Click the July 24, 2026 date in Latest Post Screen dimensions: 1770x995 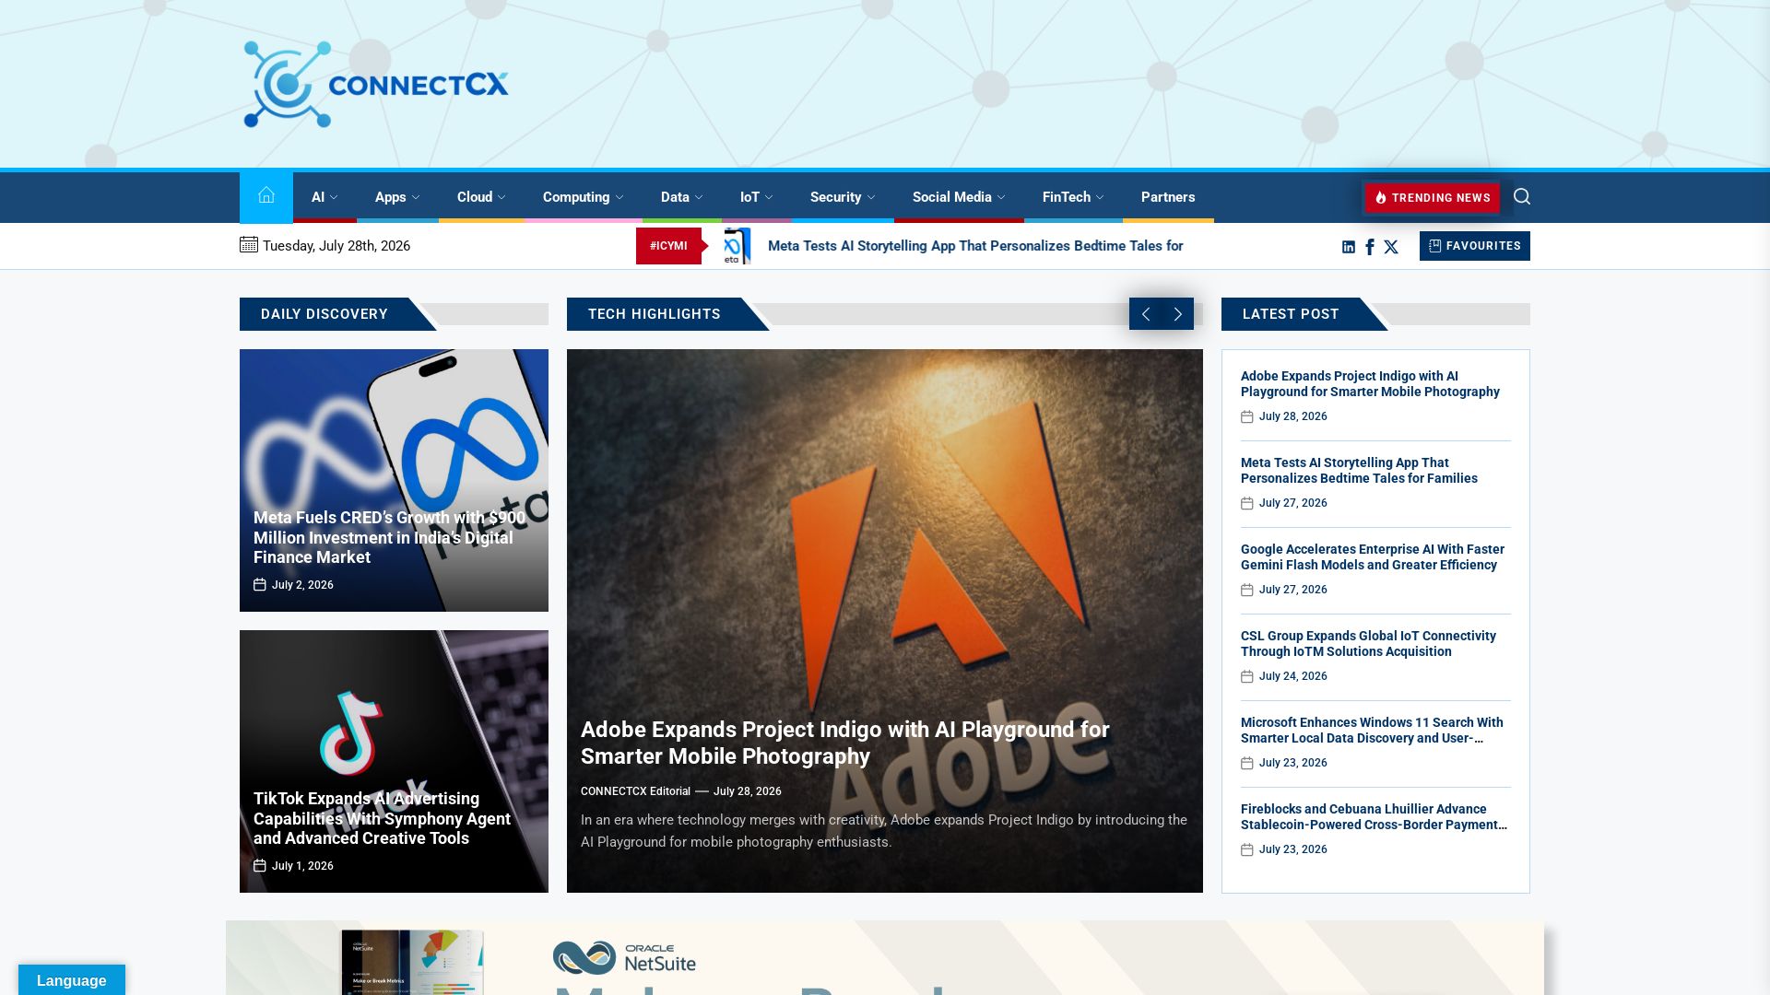1292,676
